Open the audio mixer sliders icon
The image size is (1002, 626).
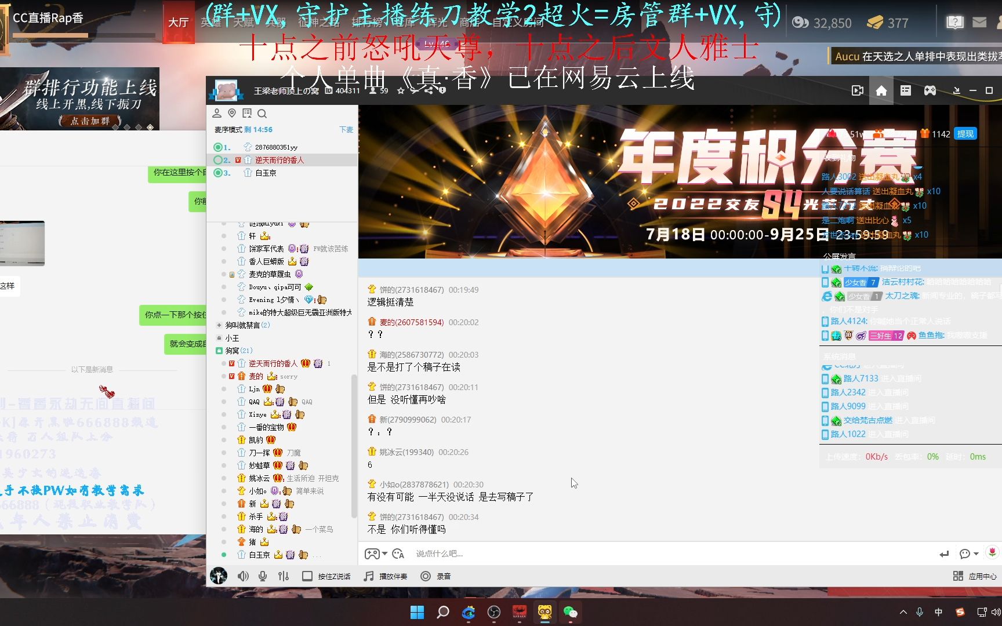coord(284,576)
